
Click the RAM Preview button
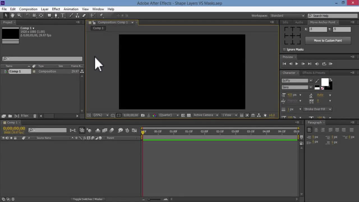coord(330,64)
